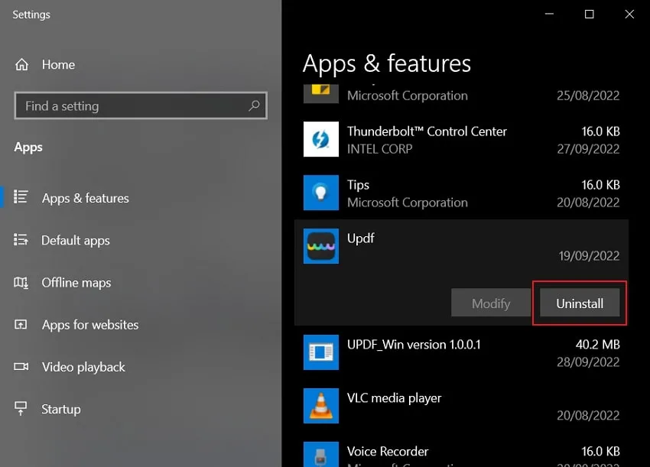Click the partially visible Microsoft Corporation app icon
Viewport: 650px width, 467px height.
pos(321,94)
